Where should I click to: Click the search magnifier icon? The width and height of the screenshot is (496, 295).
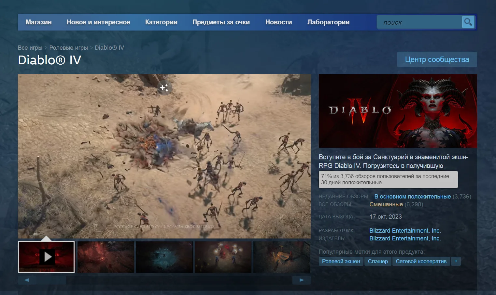click(468, 22)
